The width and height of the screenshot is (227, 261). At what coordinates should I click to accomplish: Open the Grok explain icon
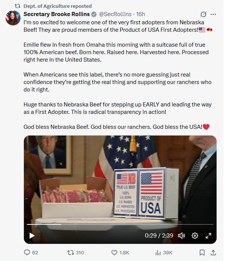coord(203,14)
